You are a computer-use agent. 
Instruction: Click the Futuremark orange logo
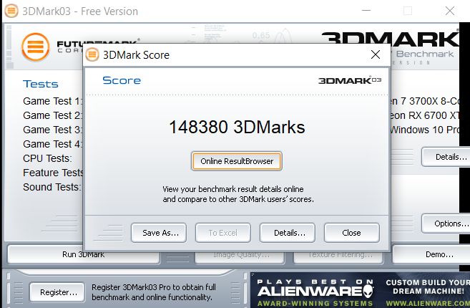point(35,47)
